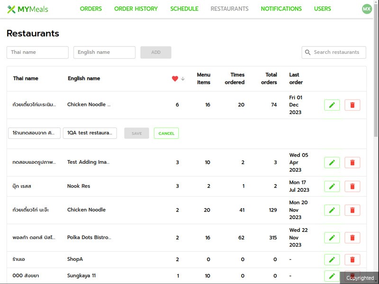The image size is (379, 284).
Task: Click the Thai name input field
Action: point(37,53)
